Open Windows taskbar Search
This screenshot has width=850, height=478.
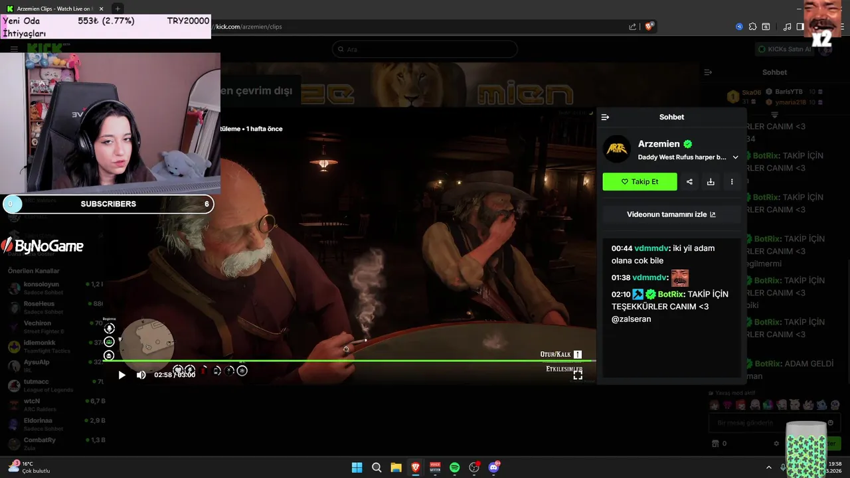coord(377,467)
